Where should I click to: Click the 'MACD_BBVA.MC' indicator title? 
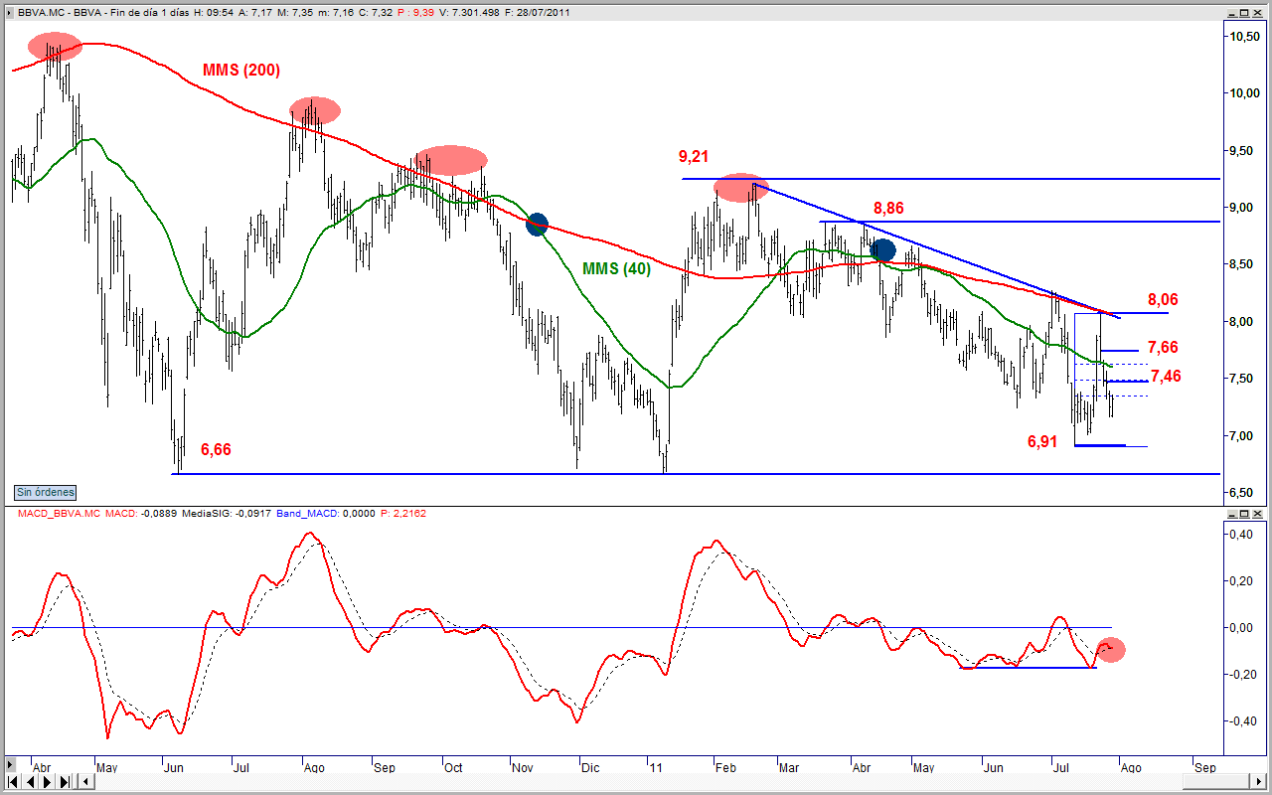pos(59,514)
